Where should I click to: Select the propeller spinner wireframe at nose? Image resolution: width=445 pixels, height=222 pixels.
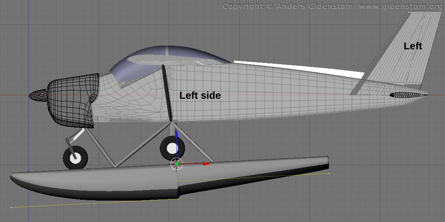(x=38, y=95)
